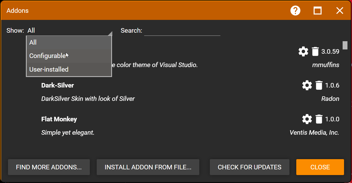Run 'Check for Updates'
Screen dimensions: 352x183
point(249,167)
